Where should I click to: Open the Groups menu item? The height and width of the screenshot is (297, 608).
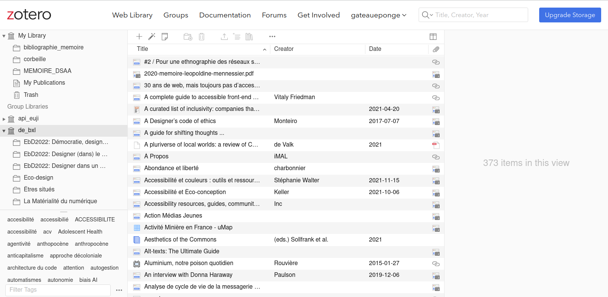(176, 15)
